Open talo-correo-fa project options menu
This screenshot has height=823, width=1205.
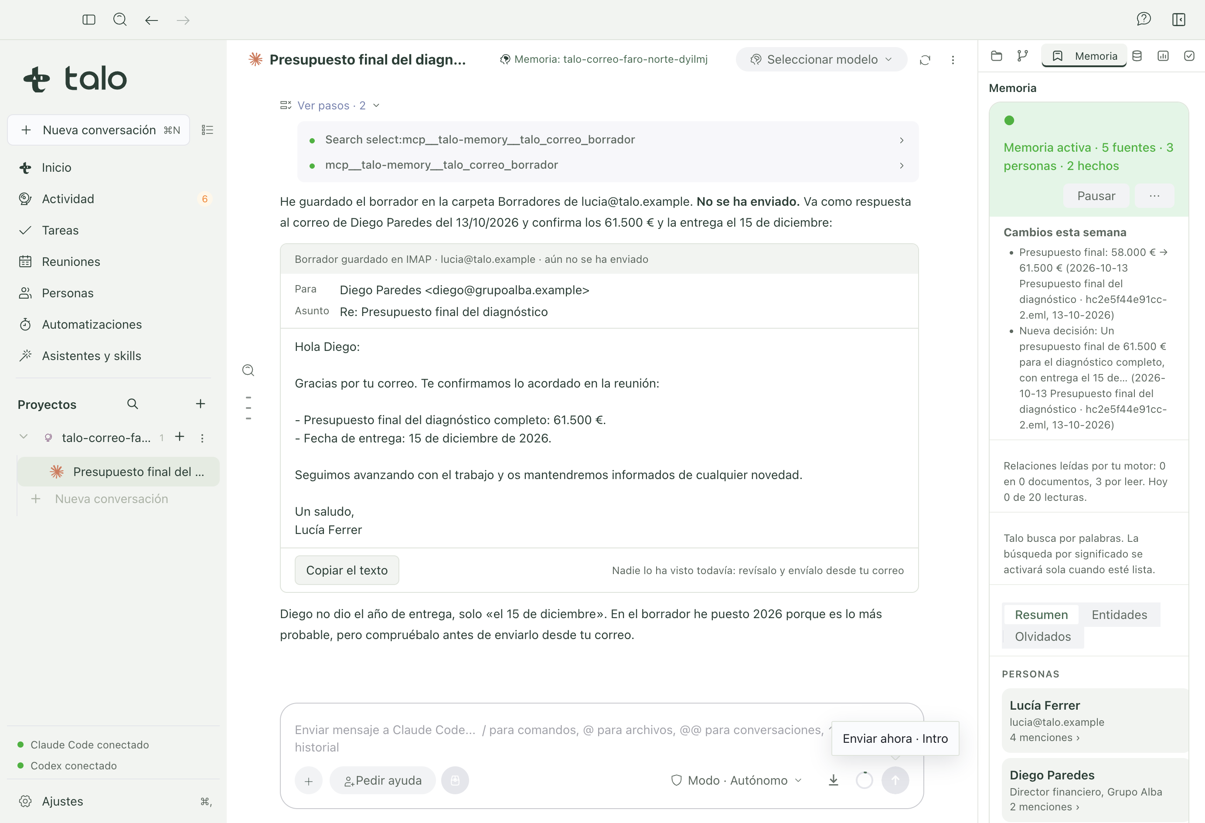tap(202, 438)
